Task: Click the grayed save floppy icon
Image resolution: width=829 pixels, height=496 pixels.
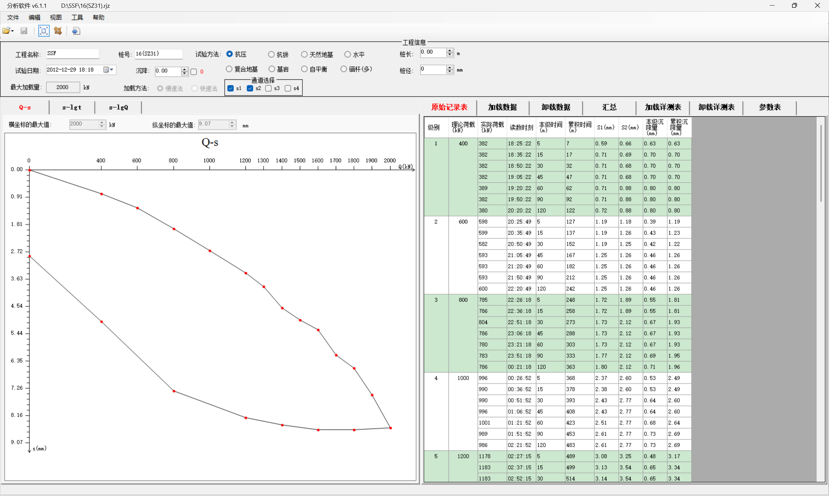Action: 24,31
